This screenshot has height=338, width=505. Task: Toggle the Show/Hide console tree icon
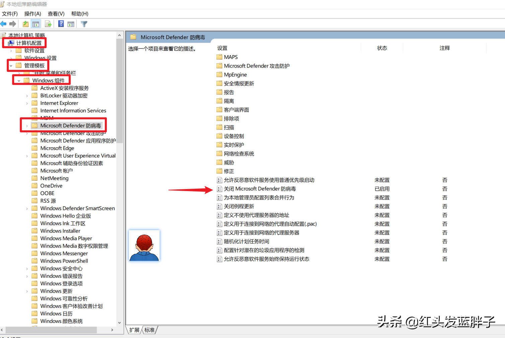[35, 24]
